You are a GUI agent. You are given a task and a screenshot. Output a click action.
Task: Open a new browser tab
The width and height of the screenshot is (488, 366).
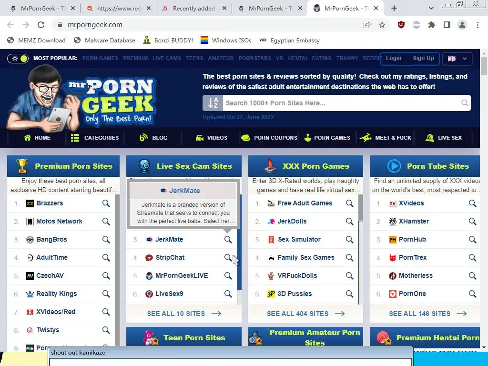tap(394, 9)
